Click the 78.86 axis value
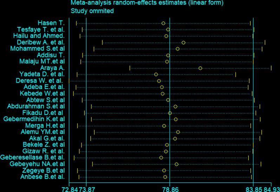280x192 pixels. [x=170, y=189]
